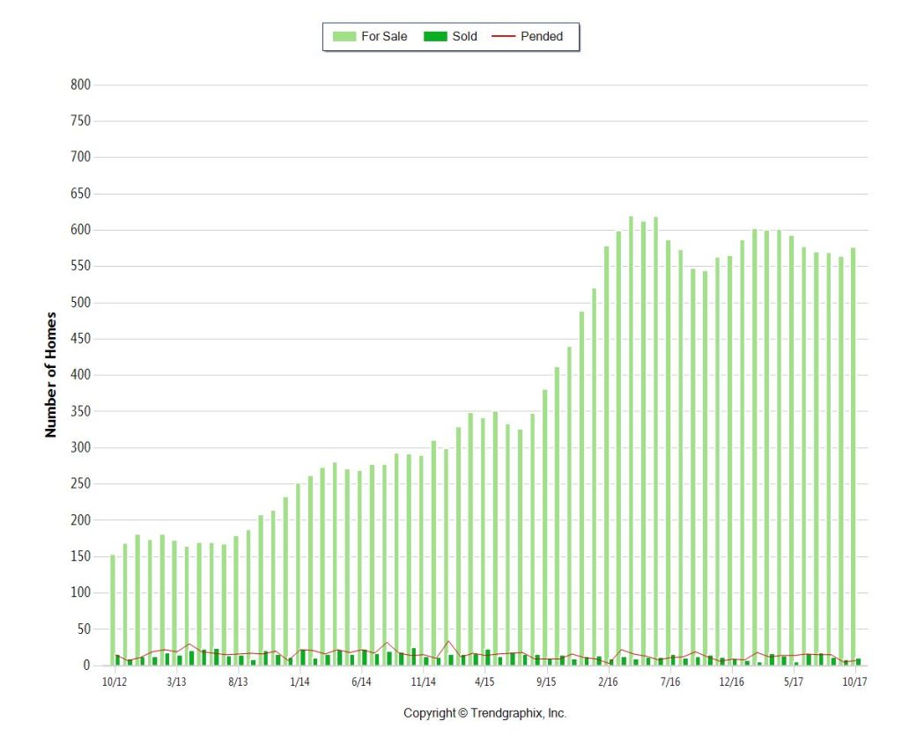Click the 100 y-axis label
Screen dimensions: 902x751
click(80, 593)
